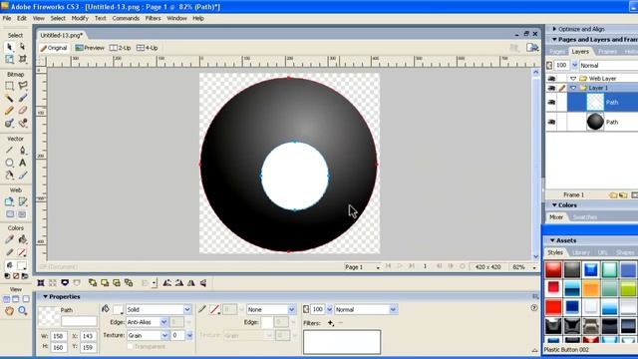Apply the red Plastic Button style

(x=553, y=269)
